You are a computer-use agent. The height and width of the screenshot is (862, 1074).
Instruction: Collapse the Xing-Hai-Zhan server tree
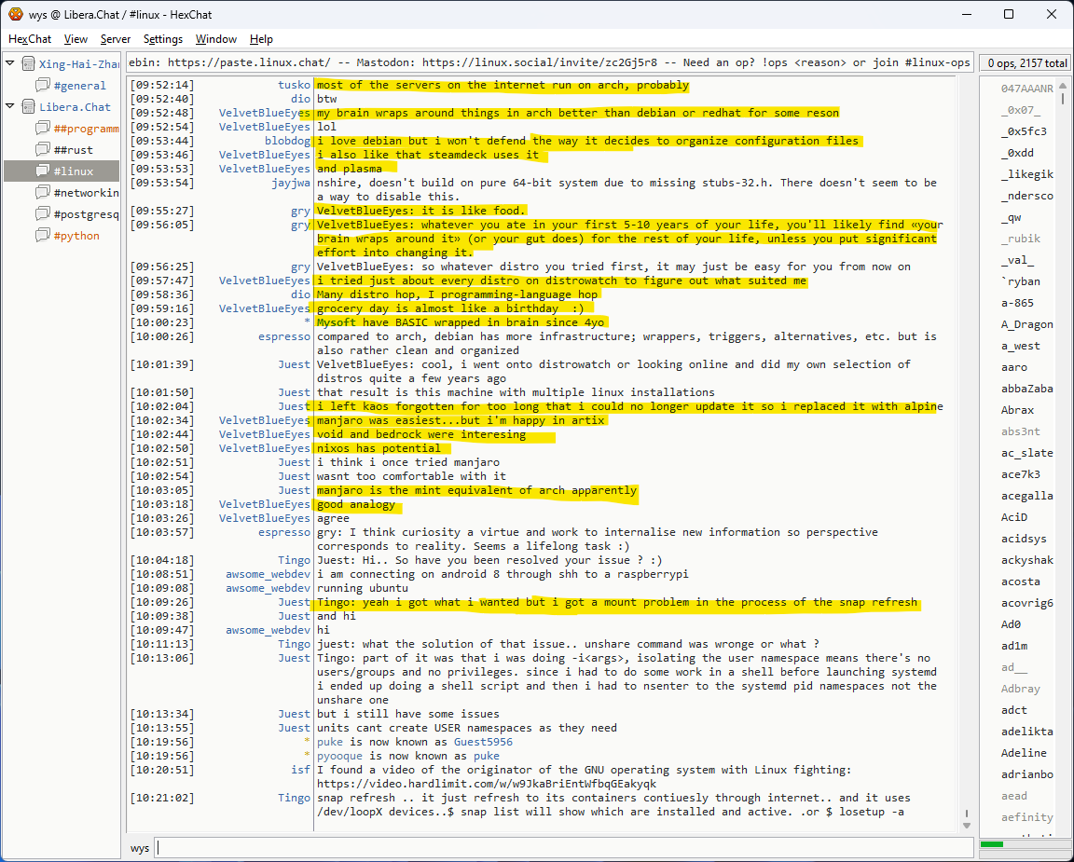(10, 64)
